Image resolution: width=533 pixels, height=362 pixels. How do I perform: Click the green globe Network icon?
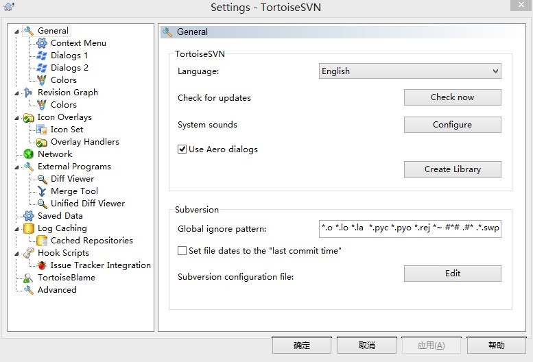tap(29, 154)
